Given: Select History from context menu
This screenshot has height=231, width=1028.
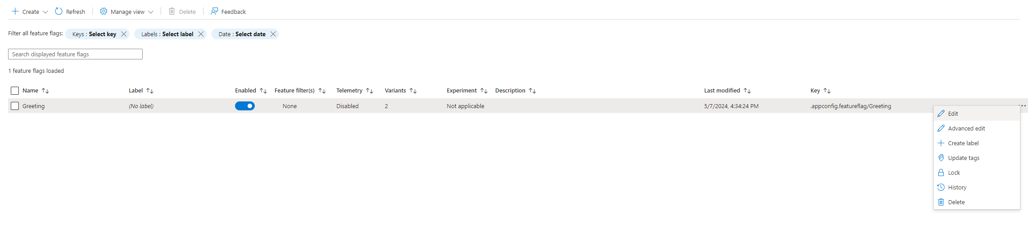Looking at the screenshot, I should click(957, 187).
